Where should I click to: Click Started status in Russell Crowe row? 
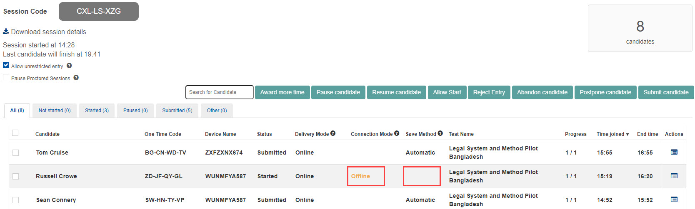click(x=267, y=176)
